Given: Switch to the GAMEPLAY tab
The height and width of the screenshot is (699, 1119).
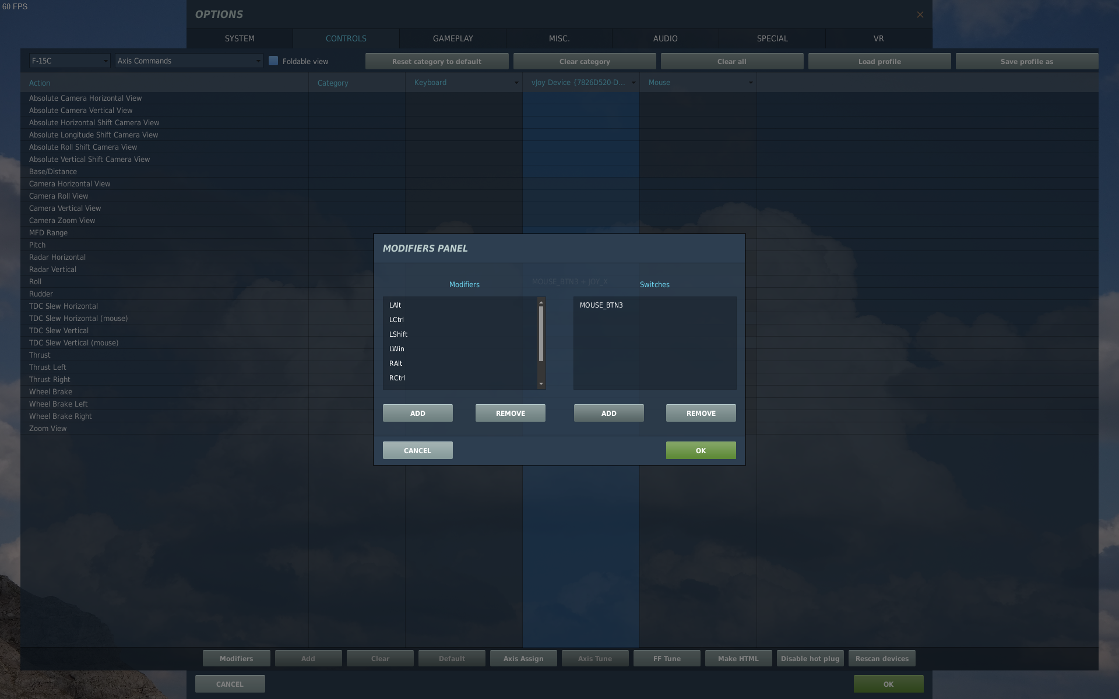Looking at the screenshot, I should point(452,38).
